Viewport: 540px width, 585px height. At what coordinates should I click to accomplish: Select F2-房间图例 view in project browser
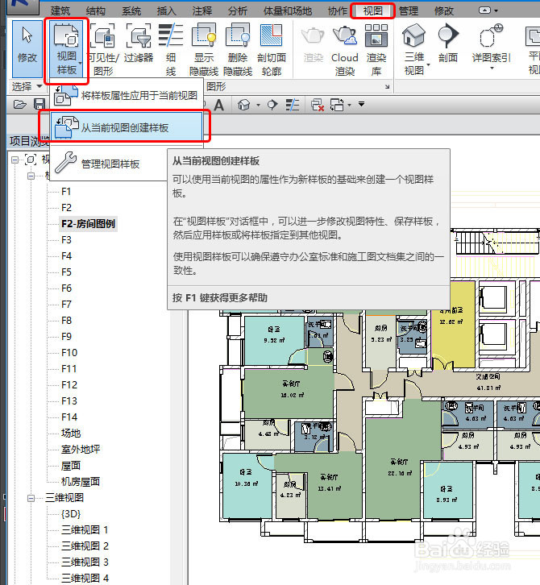point(89,223)
